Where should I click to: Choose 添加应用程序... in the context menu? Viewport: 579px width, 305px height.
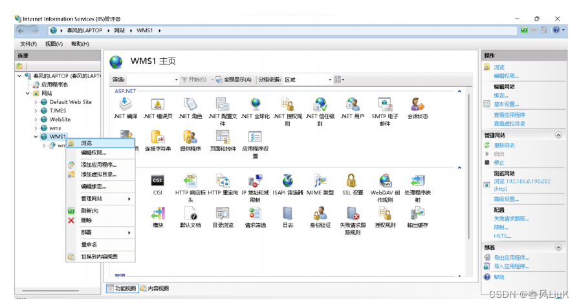click(x=100, y=165)
